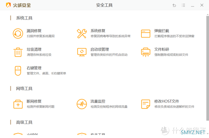The width and height of the screenshot is (209, 138).
Task: Click the 启动项管理 title text
Action: [x=100, y=49]
